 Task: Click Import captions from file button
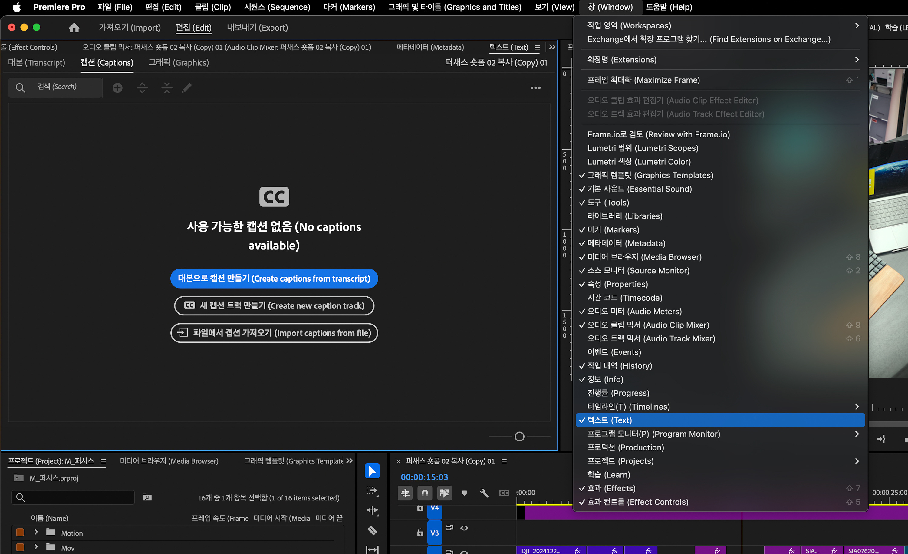pos(274,333)
